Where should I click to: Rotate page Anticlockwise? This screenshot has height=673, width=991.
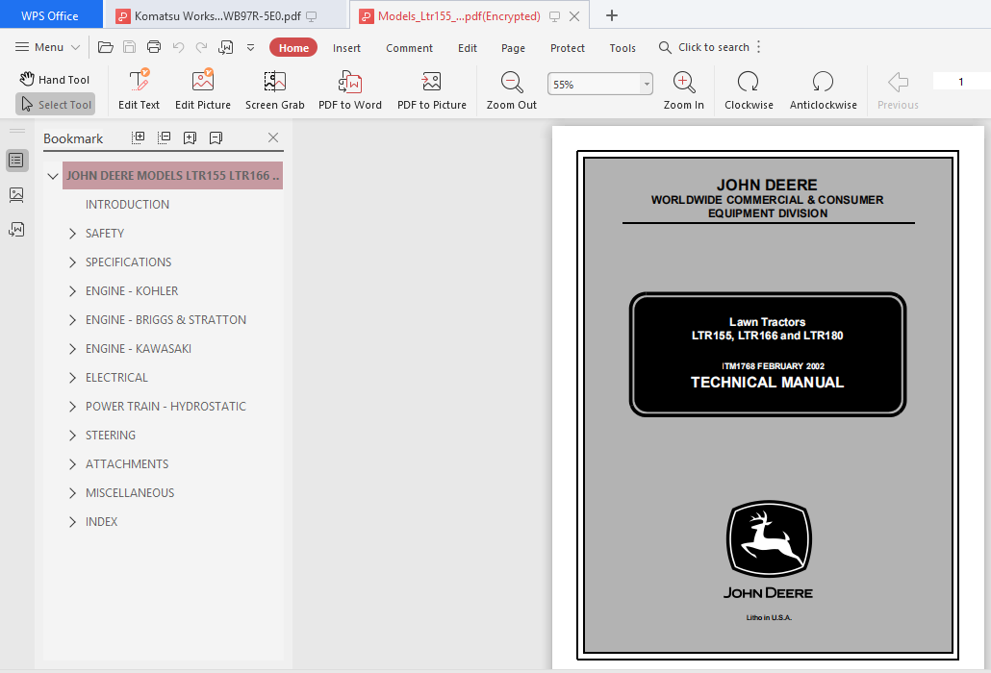coord(823,89)
